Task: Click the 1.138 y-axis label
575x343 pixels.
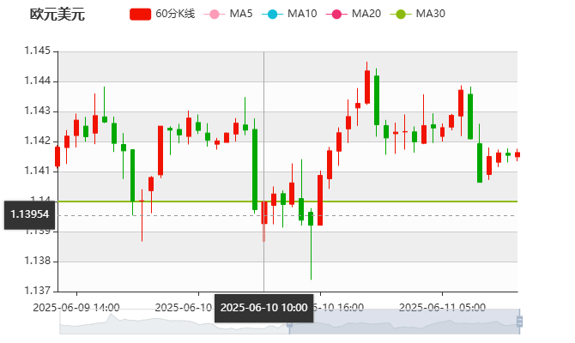Action: point(38,261)
